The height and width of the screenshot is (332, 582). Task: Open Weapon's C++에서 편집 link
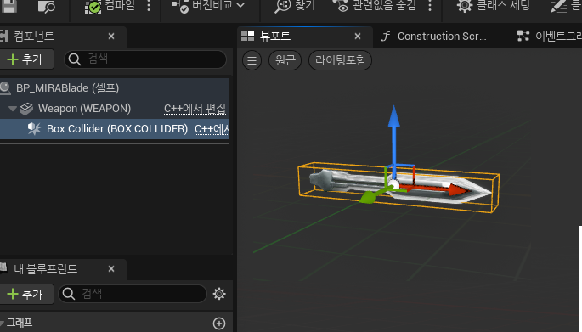195,109
